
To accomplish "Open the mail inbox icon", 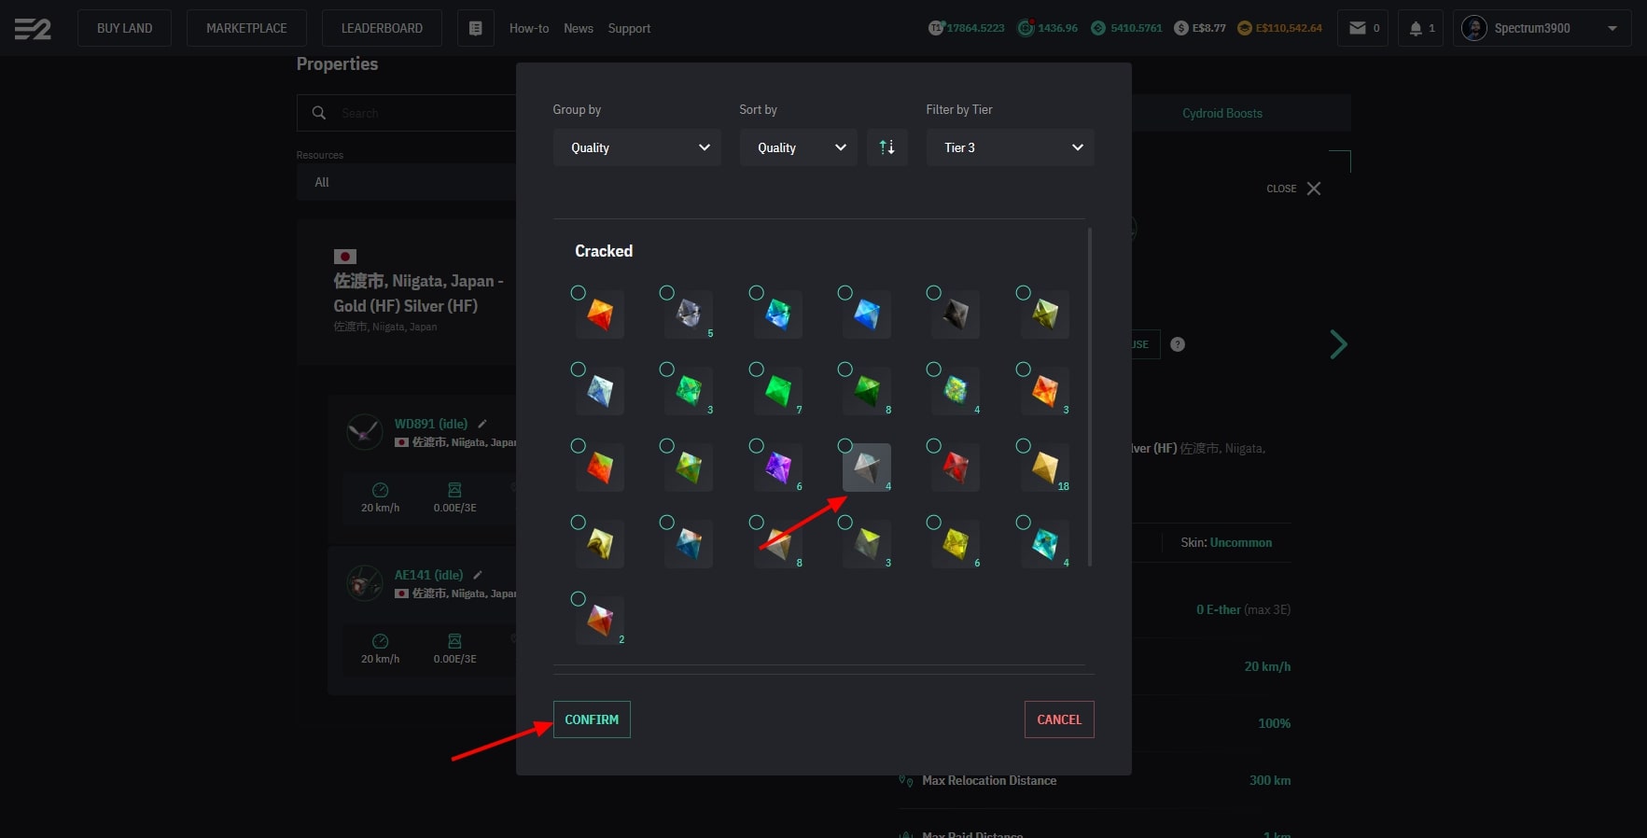I will coord(1358,28).
